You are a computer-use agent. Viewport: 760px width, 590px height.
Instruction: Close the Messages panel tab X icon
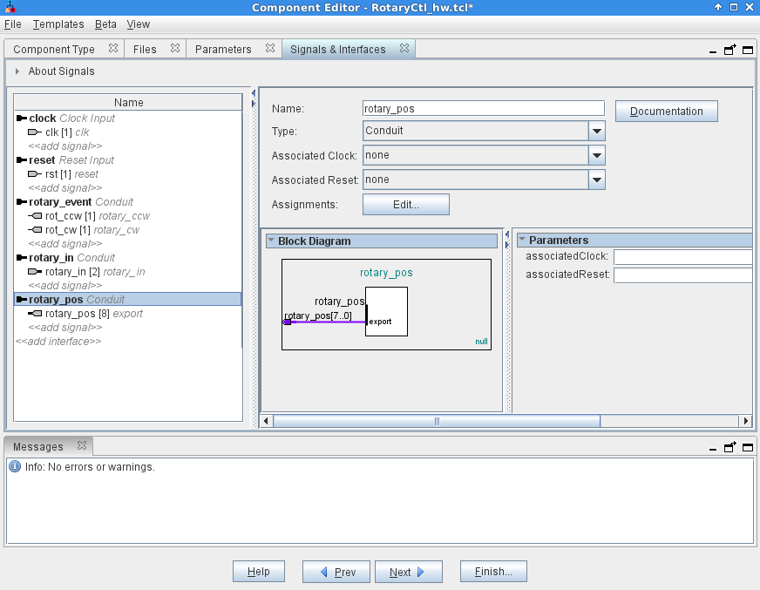click(x=82, y=446)
